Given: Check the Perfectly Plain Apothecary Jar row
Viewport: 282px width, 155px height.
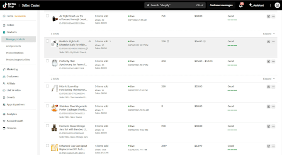Looking at the screenshot, I should click(x=47, y=61).
